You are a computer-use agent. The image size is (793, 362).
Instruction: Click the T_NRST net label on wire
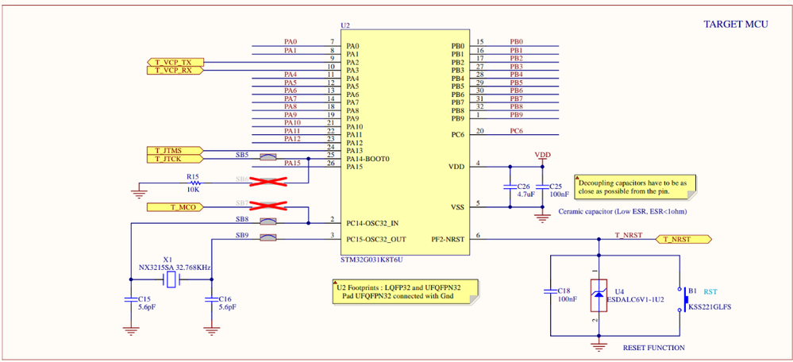pos(628,235)
